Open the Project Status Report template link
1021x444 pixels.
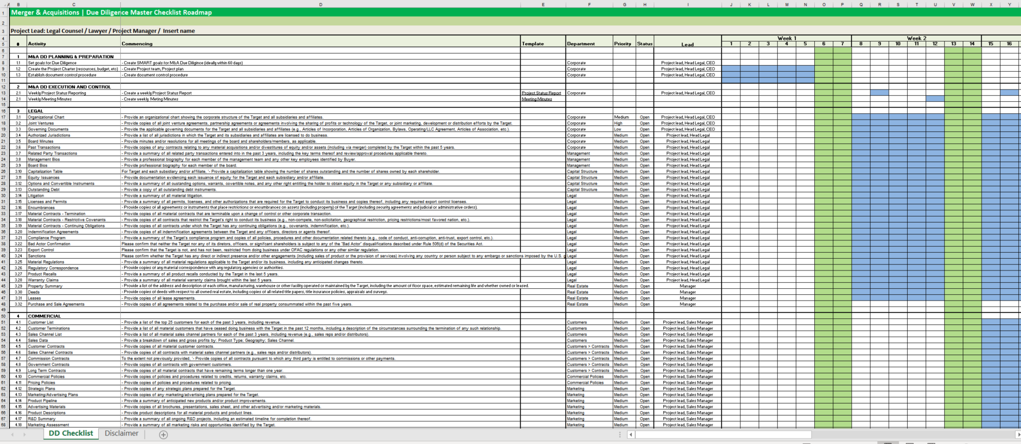(541, 93)
